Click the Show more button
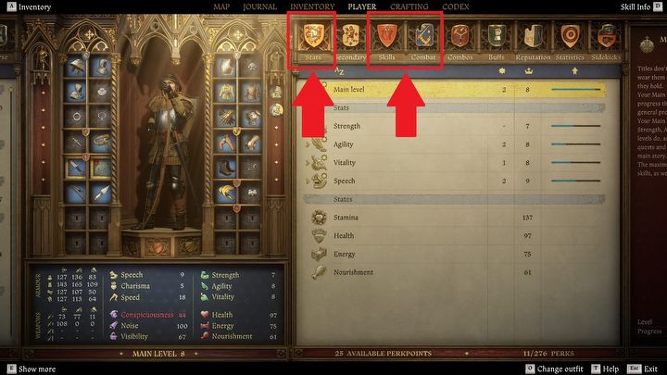 pos(31,369)
